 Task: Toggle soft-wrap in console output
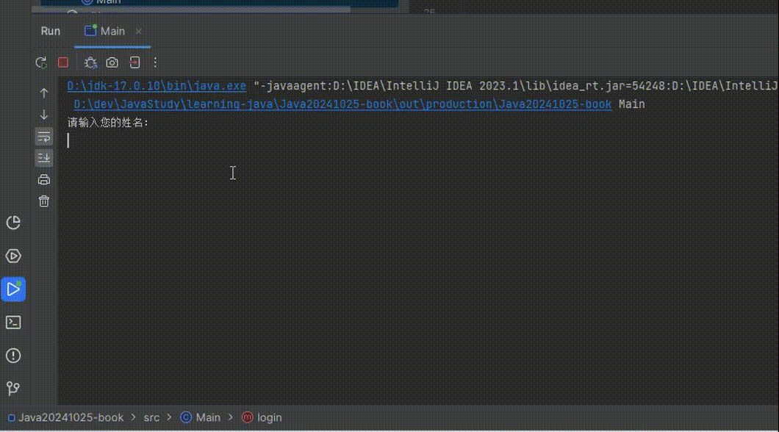coord(43,137)
